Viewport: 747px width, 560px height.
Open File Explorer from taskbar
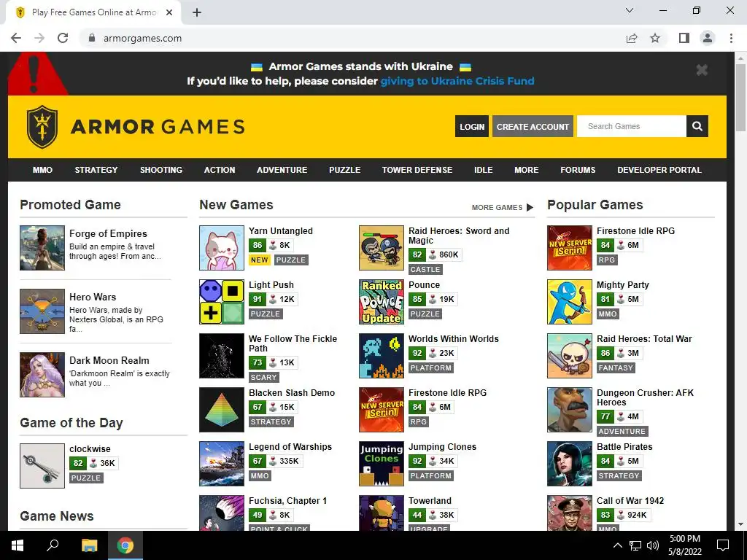click(x=89, y=545)
